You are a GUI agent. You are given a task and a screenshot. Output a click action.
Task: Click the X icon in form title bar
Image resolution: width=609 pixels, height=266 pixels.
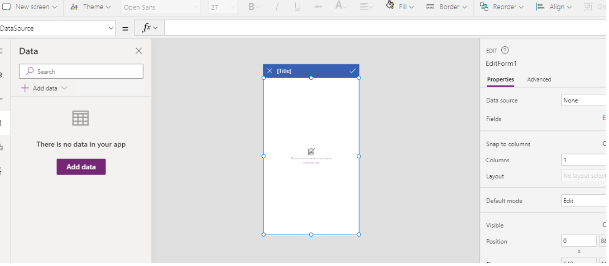coord(270,71)
